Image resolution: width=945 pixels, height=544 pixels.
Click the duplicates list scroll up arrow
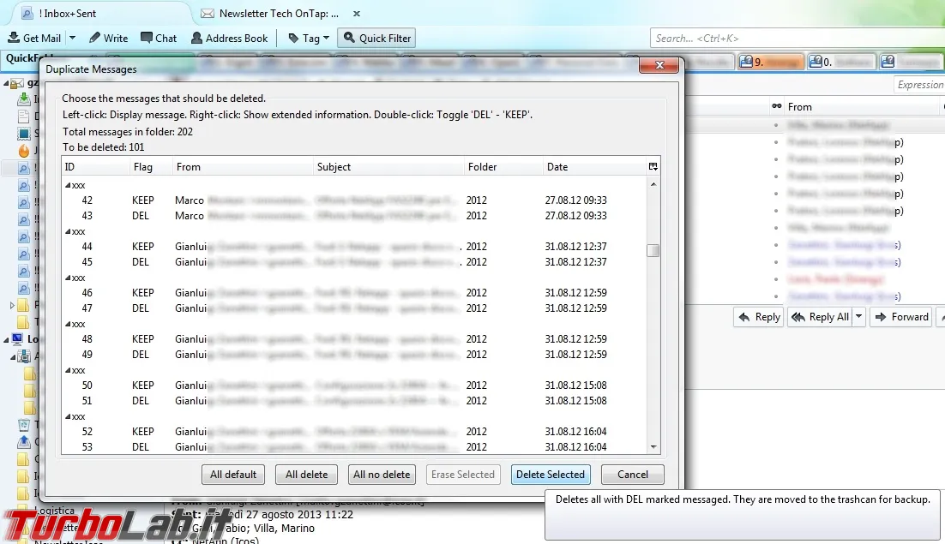pyautogui.click(x=653, y=183)
